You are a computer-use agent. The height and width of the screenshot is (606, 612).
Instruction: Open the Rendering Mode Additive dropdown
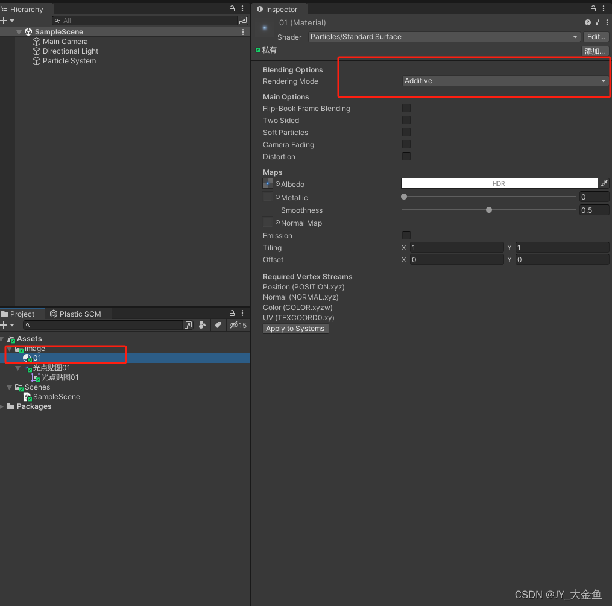click(505, 81)
